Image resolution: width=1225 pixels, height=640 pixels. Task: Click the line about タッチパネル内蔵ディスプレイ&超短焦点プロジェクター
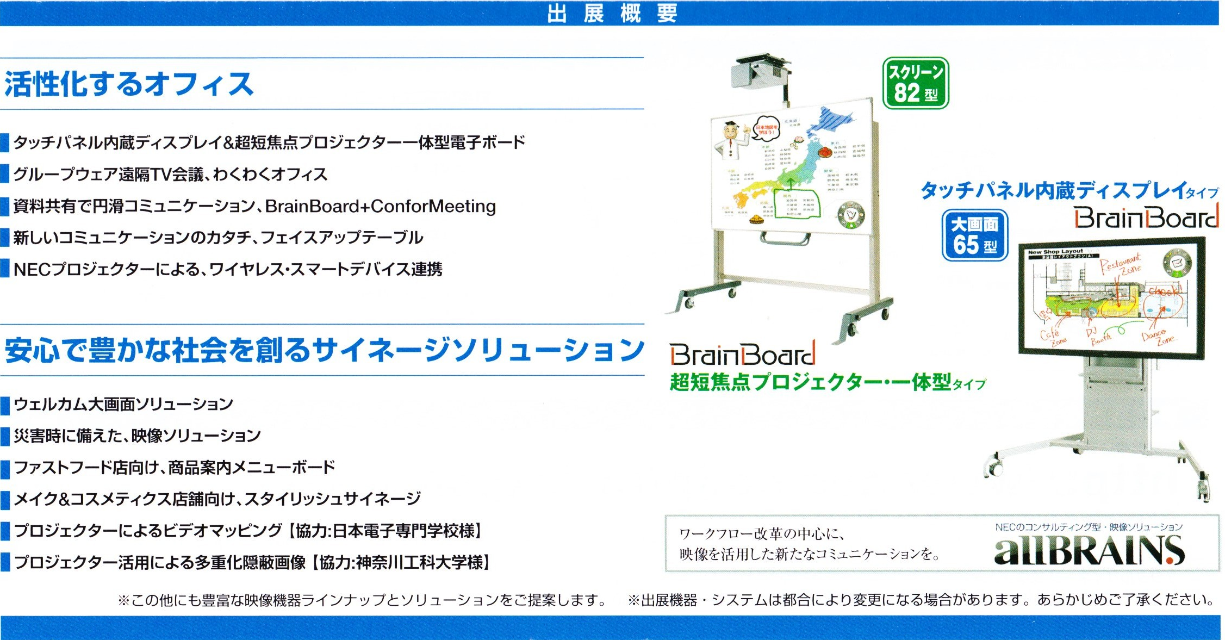[x=269, y=142]
